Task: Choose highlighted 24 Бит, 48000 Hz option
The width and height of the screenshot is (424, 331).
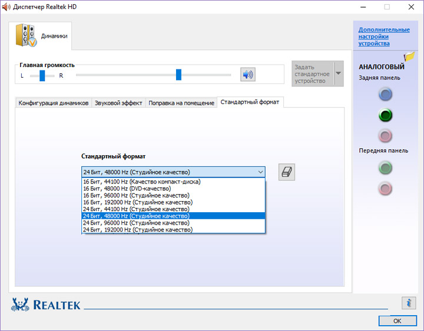Action: pos(173,216)
